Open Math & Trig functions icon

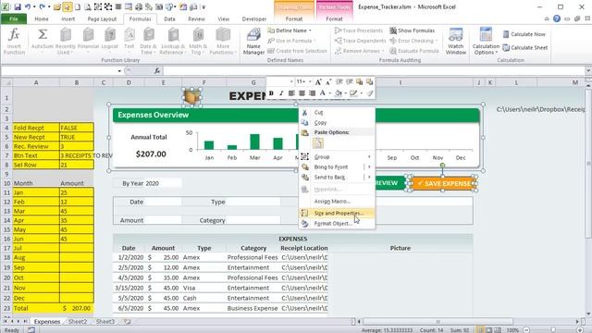pos(198,35)
